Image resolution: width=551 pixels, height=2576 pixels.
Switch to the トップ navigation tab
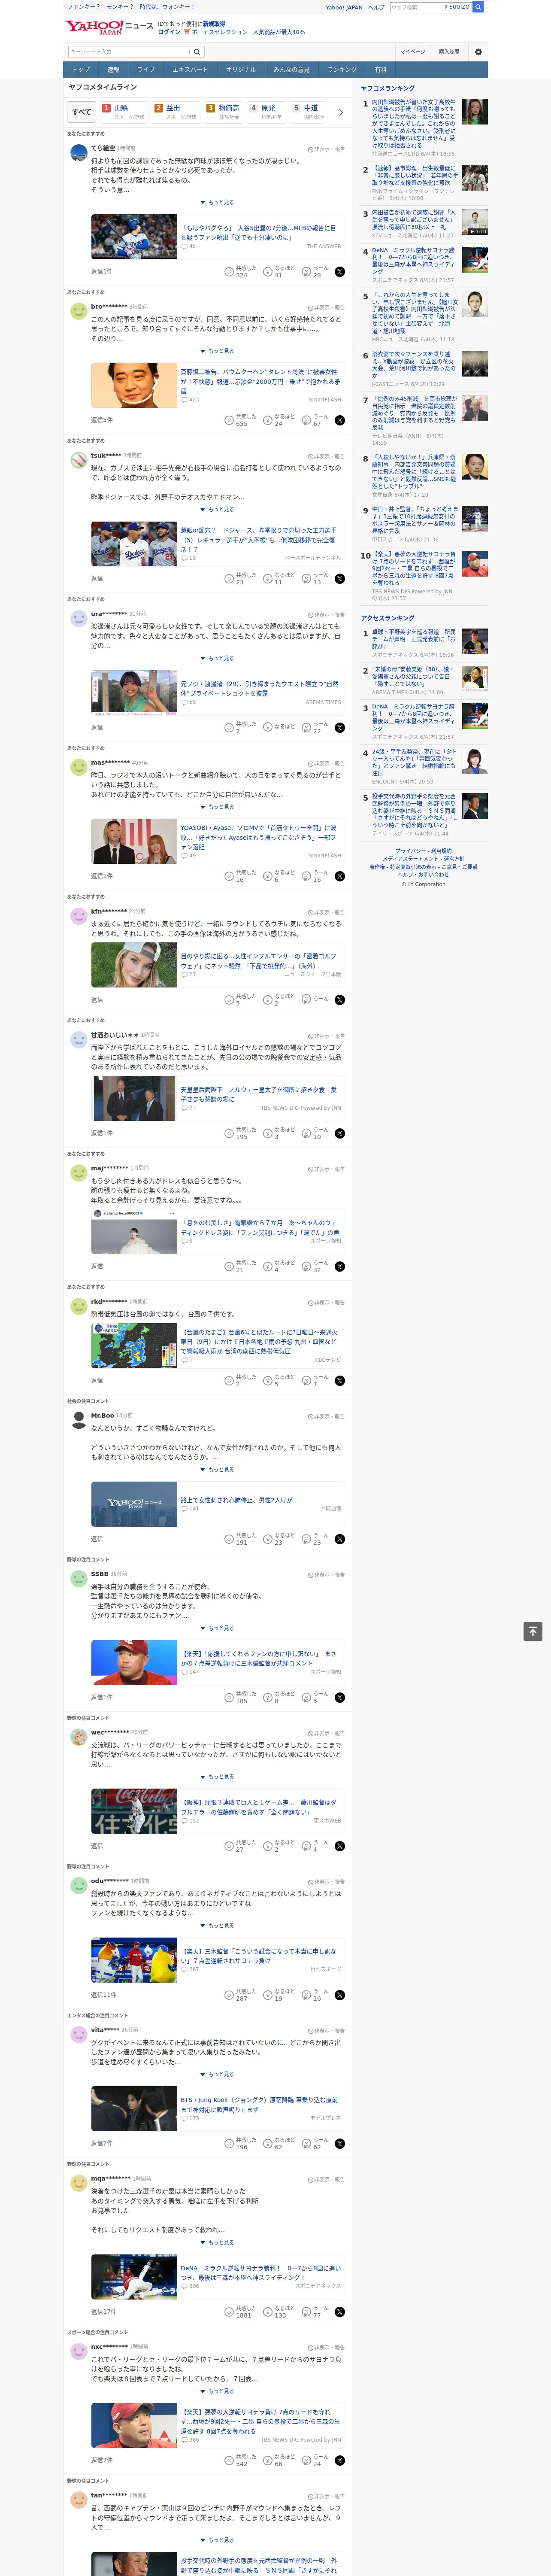pos(81,70)
